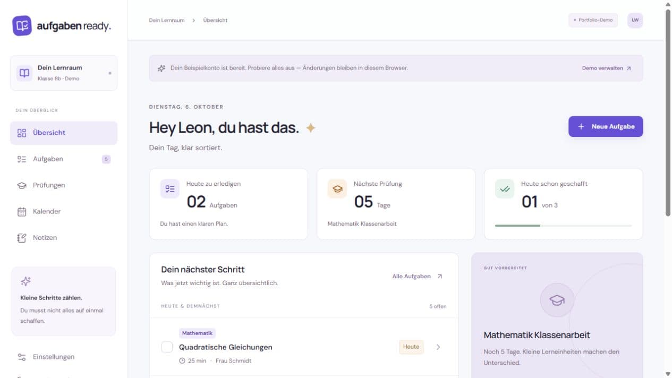Click the Quadratische Gleichungen task title
Viewport: 672px width, 378px height.
coord(226,347)
